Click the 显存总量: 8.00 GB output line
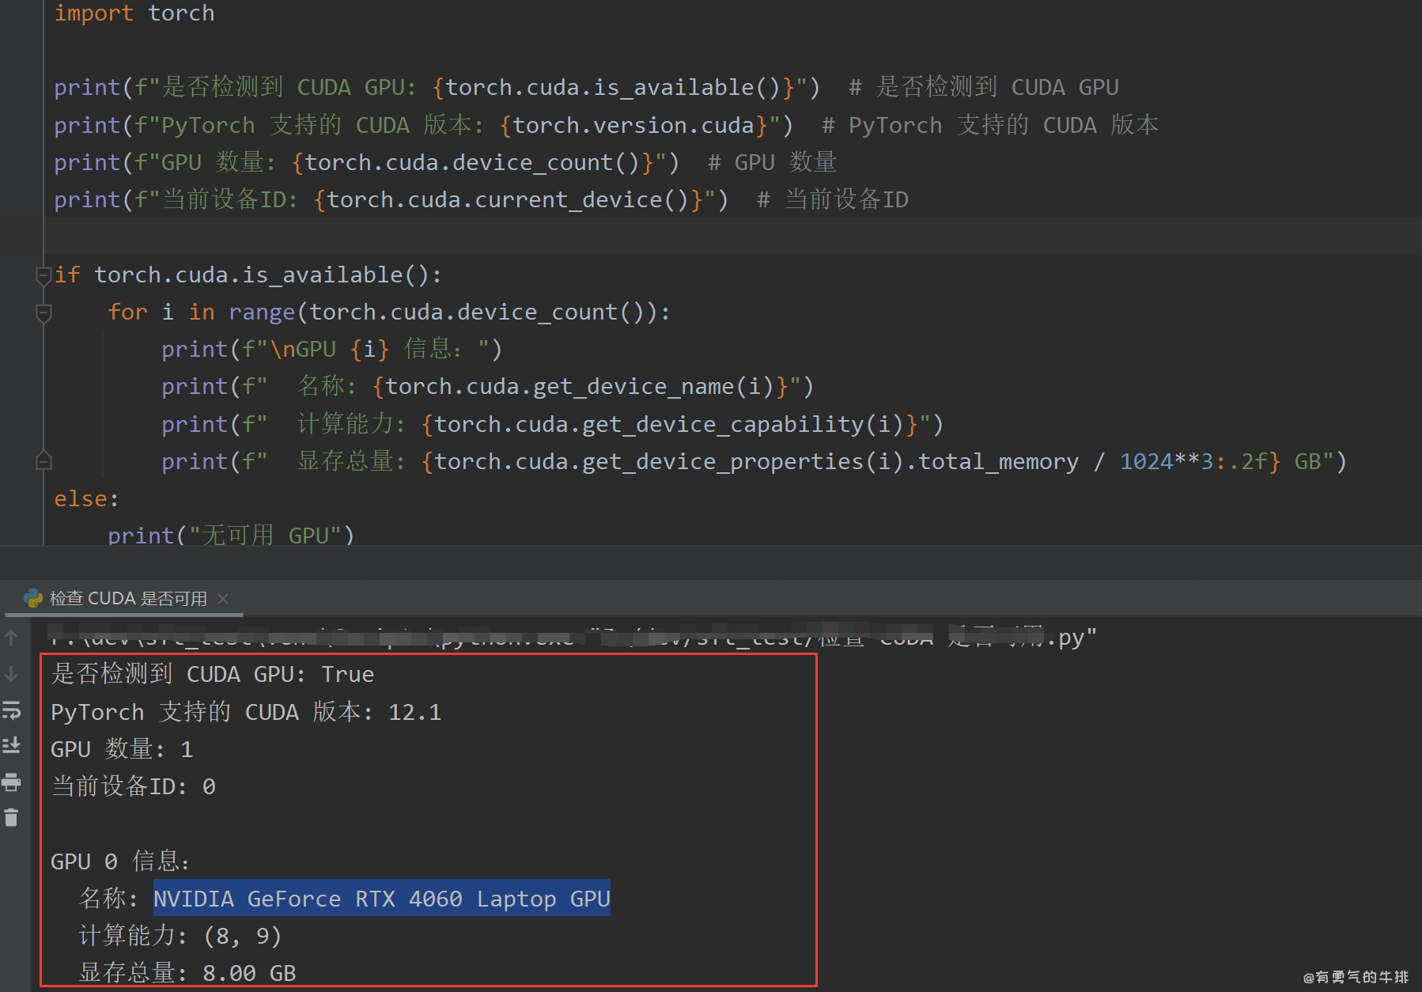Image resolution: width=1422 pixels, height=992 pixels. click(x=187, y=972)
